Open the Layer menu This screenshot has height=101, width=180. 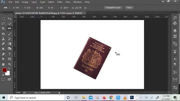[x=34, y=2]
